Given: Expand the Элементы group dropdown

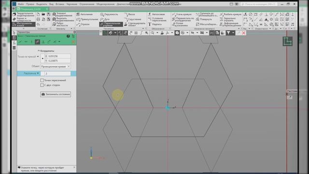Looking at the screenshot, I should (71, 29).
